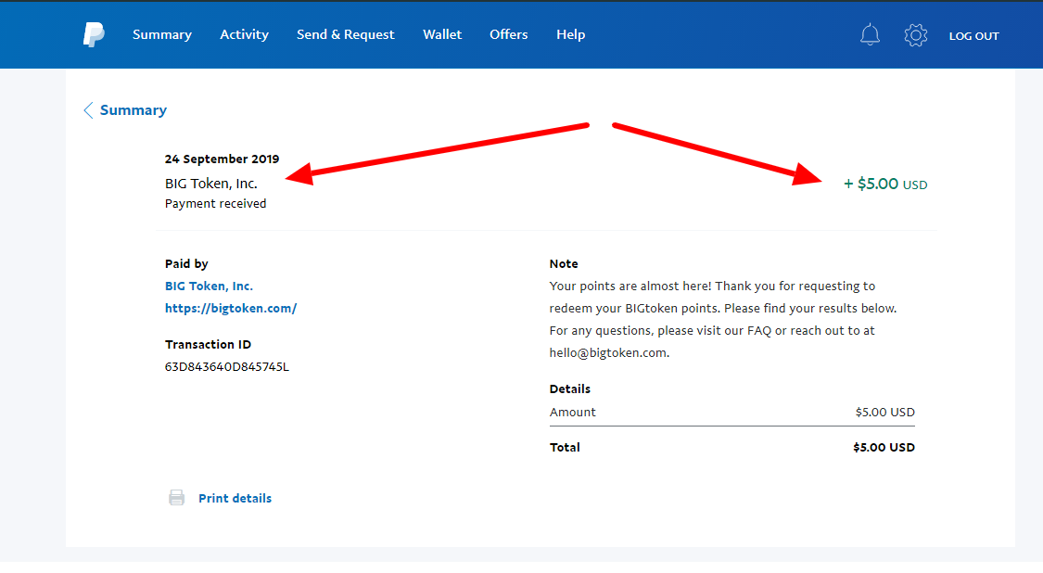1043x573 pixels.
Task: Click hello@bigtoken.com in the note
Action: click(608, 353)
